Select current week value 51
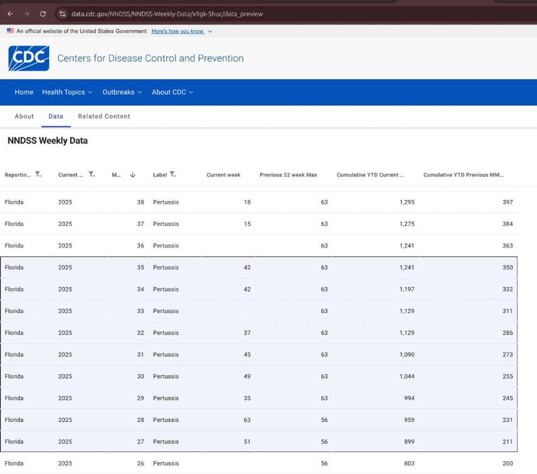 pyautogui.click(x=247, y=441)
